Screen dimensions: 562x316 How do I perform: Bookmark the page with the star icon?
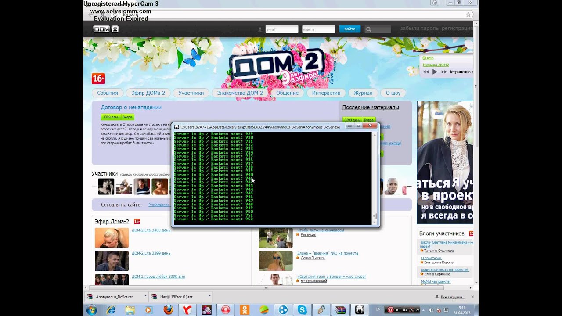[x=468, y=14]
